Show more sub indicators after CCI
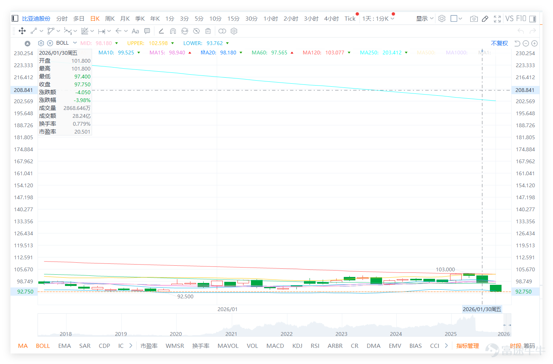Viewport: 553px width, 364px height. click(x=446, y=346)
